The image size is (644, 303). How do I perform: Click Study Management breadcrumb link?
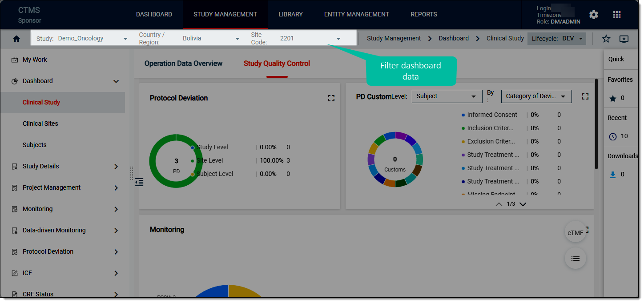394,39
